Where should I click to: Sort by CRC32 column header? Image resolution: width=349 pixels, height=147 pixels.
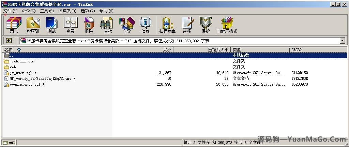[x=318, y=50]
